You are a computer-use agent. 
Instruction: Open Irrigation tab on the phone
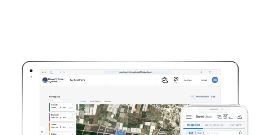[194, 125]
